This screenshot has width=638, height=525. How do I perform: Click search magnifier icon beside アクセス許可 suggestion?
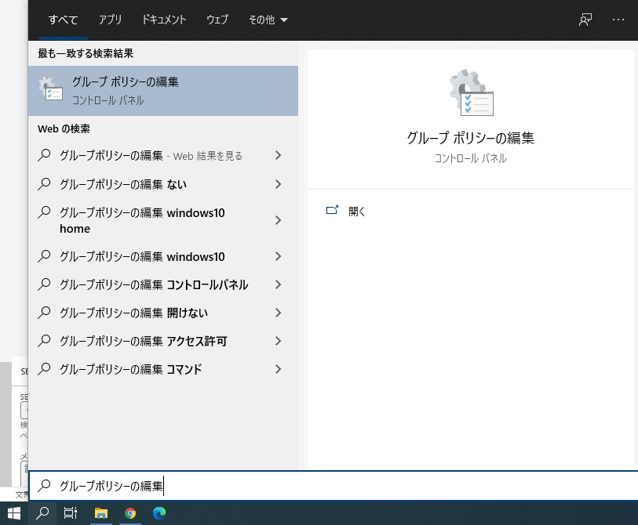point(44,341)
